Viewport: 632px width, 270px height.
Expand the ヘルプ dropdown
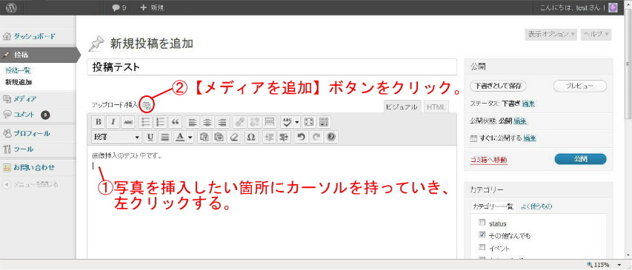coord(596,34)
